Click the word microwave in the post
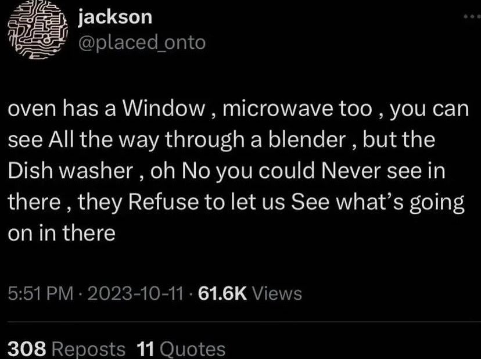Viewport: 481px width, 359px height. coord(278,108)
